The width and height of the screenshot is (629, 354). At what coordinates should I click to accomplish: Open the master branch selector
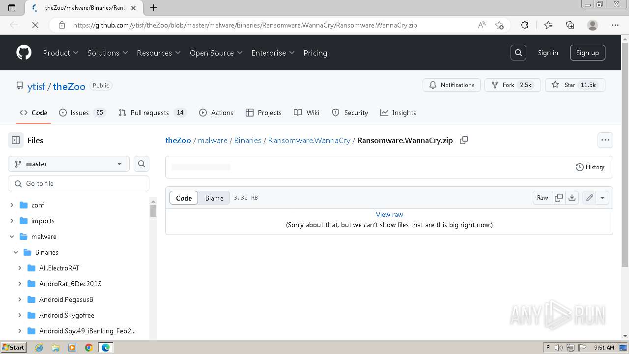coord(69,164)
